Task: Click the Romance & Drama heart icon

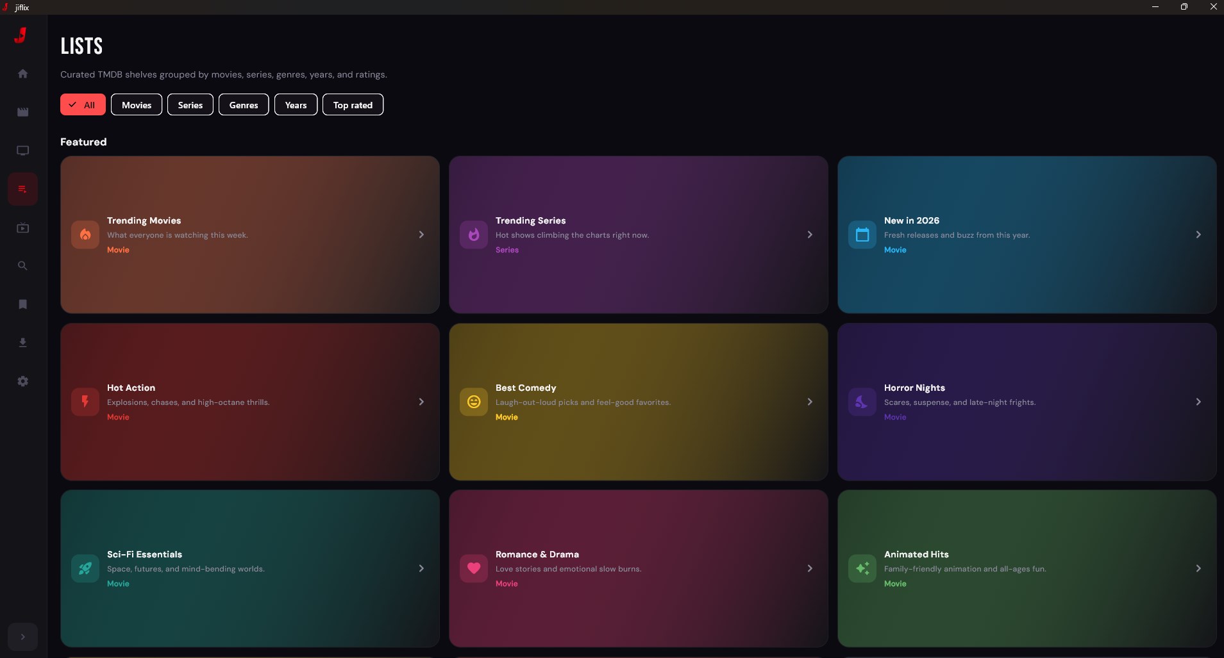Action: pyautogui.click(x=474, y=568)
